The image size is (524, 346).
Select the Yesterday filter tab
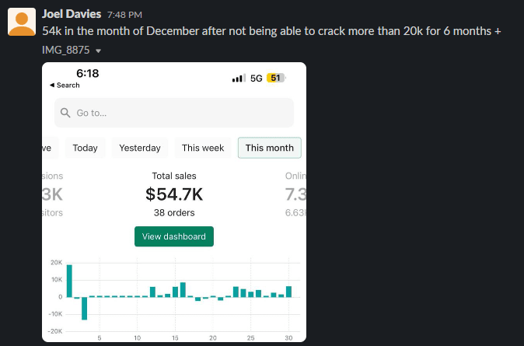[140, 148]
